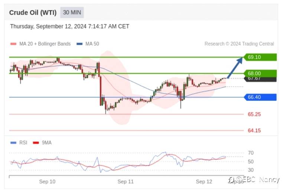Click the red 64.15 support label

coord(254,130)
